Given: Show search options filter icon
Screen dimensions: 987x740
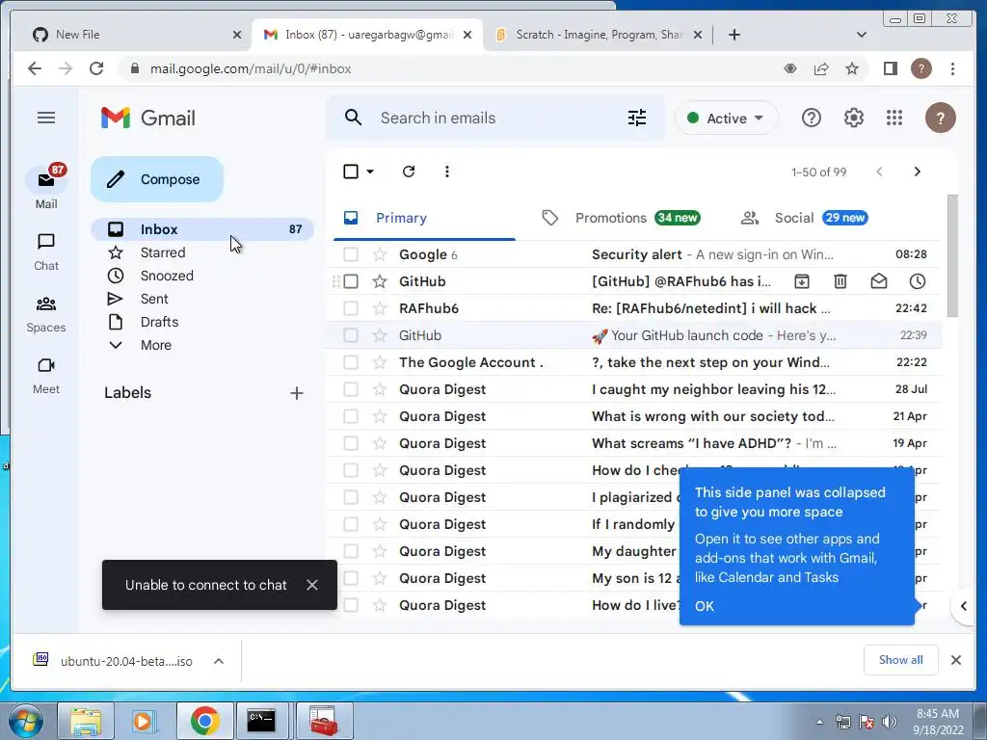Looking at the screenshot, I should [x=637, y=118].
